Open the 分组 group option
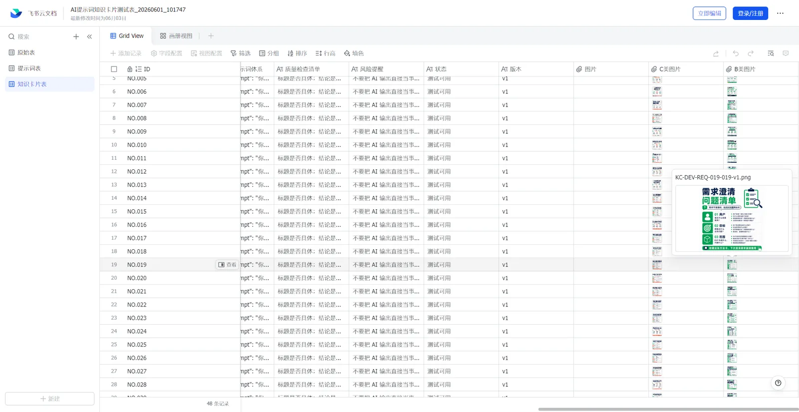This screenshot has height=412, width=799. pos(269,53)
